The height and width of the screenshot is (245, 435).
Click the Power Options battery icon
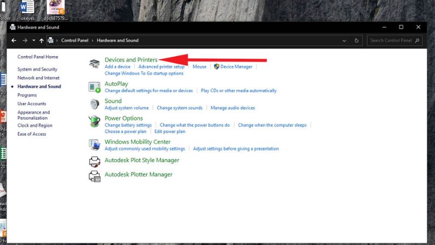click(95, 121)
